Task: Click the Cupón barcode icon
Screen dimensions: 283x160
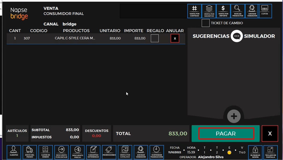Action: pyautogui.click(x=265, y=11)
